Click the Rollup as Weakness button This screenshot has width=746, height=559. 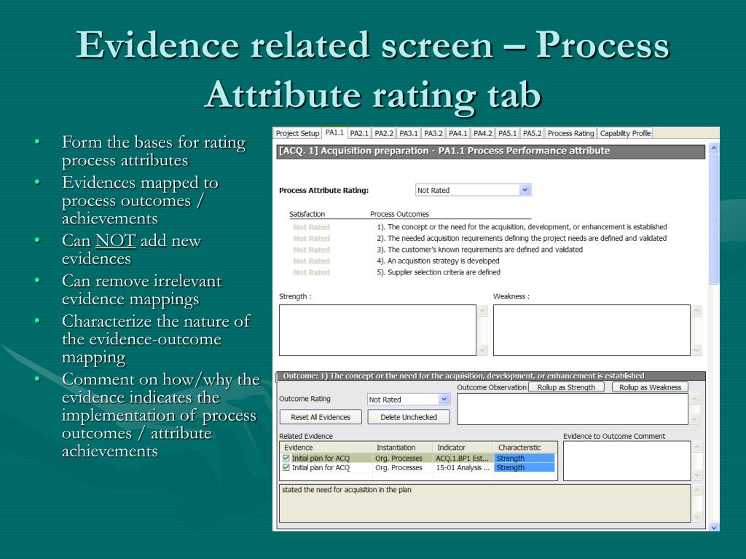click(650, 387)
